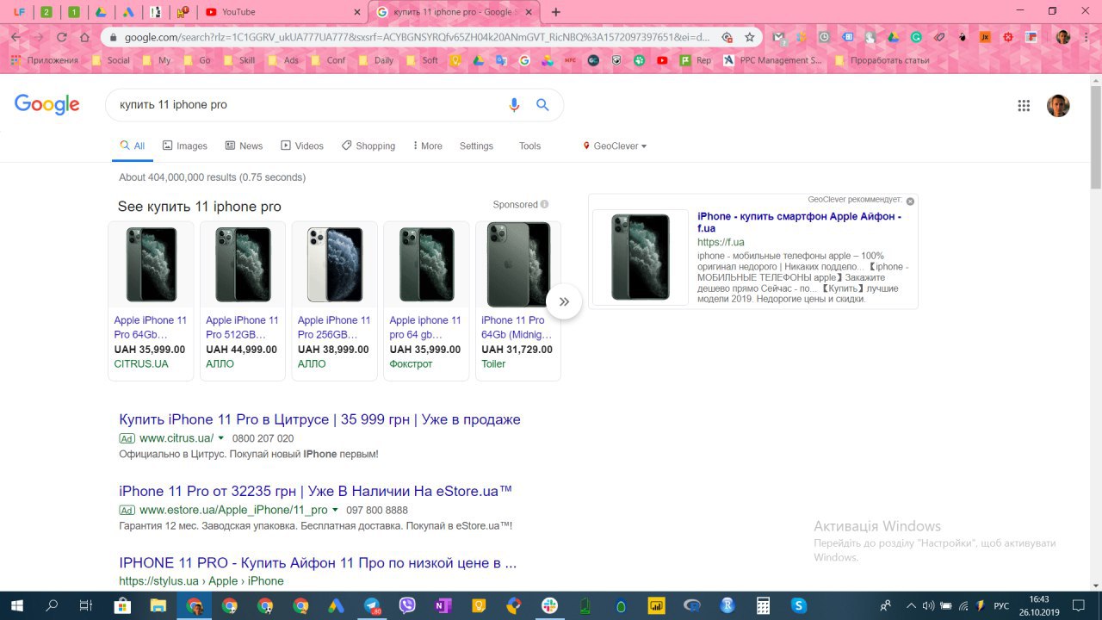This screenshot has height=620, width=1102.
Task: Open the eStore.ua iPhone 11 Pro ad
Action: [316, 491]
